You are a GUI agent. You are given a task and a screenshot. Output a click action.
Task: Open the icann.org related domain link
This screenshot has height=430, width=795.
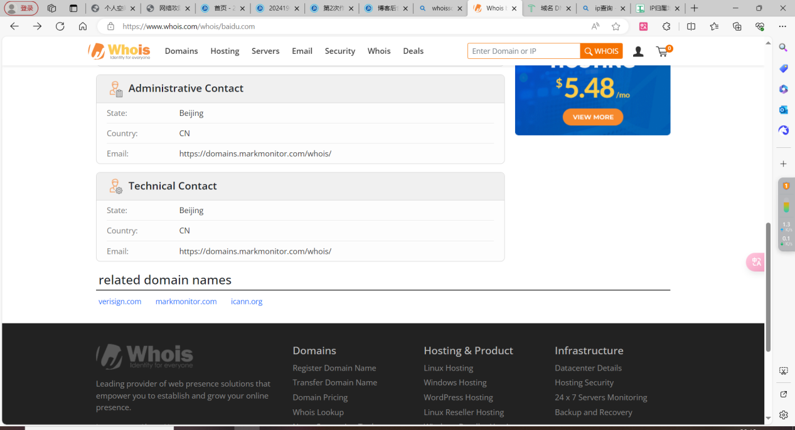(247, 302)
